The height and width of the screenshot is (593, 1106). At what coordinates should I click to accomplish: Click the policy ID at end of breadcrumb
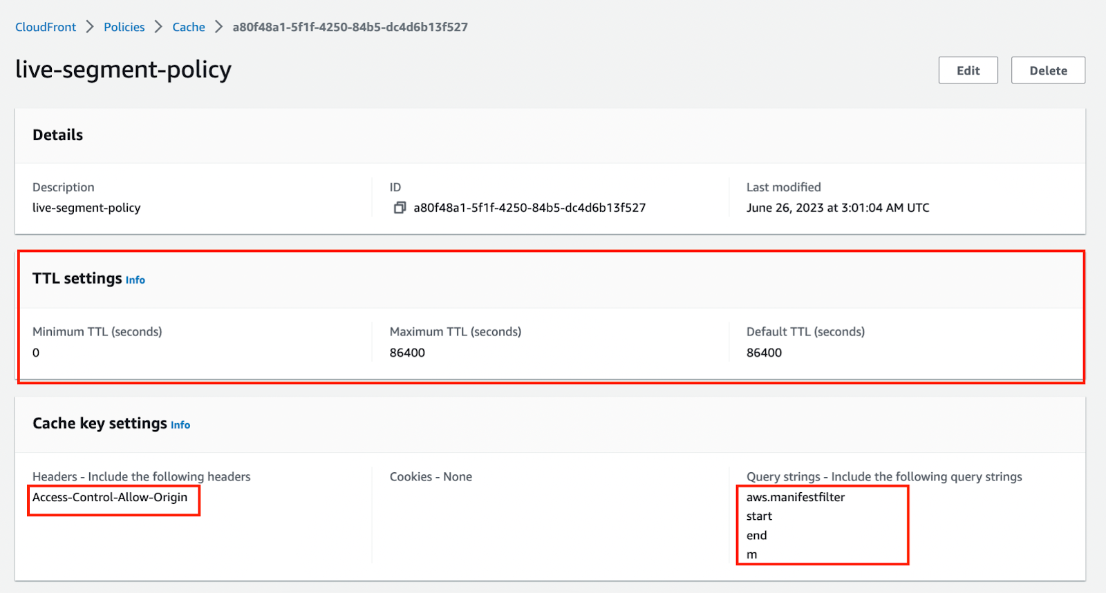tap(350, 27)
